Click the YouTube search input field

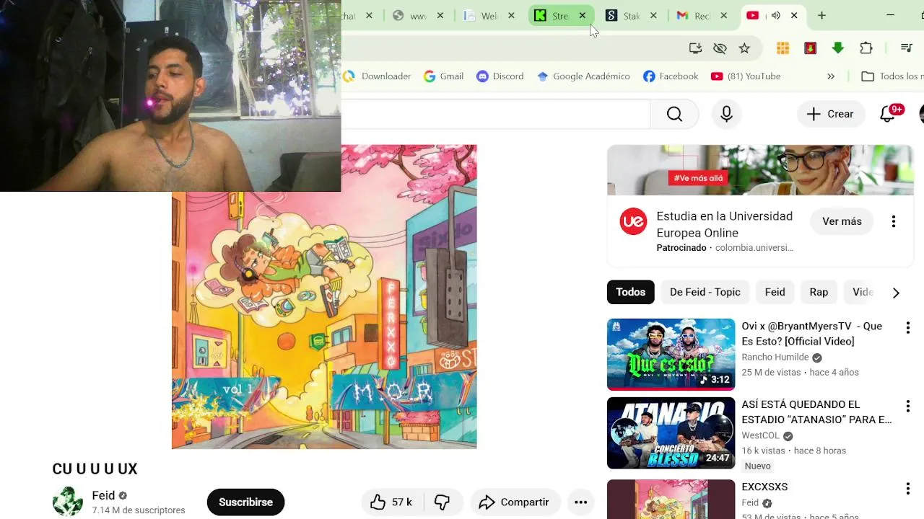click(x=495, y=114)
